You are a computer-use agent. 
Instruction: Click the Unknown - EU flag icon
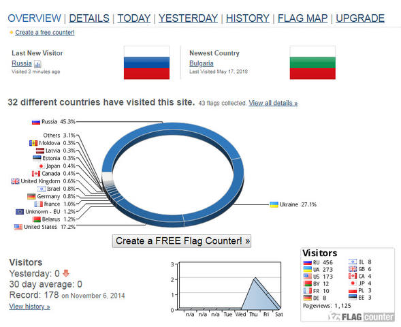point(20,212)
